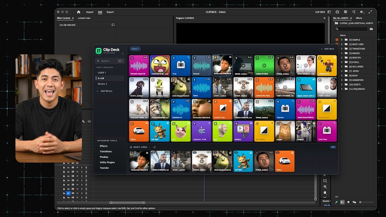
Task: Select the LUMBERJACK clip tile
Action: (x=327, y=65)
